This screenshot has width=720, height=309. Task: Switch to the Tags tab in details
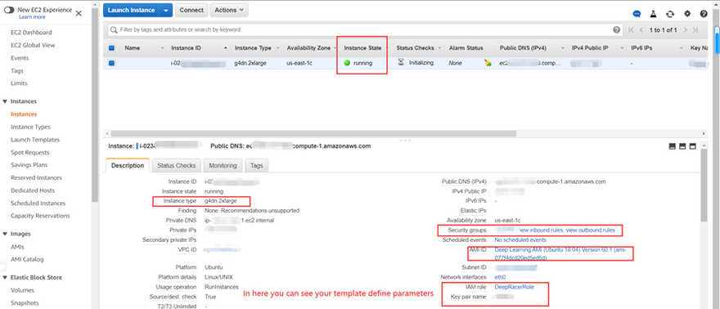pos(257,165)
